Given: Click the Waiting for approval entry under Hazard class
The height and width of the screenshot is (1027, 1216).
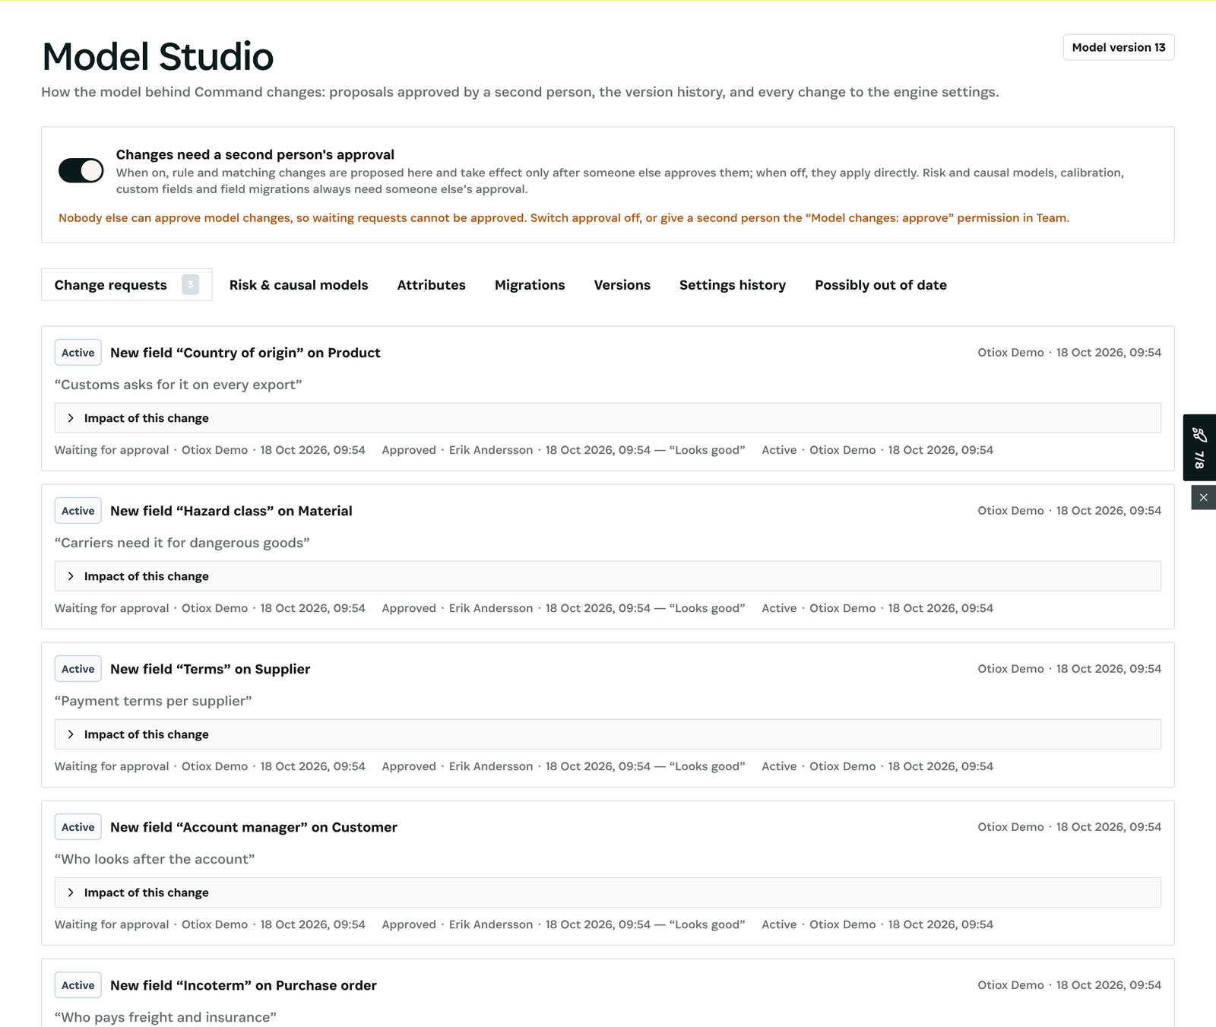Looking at the screenshot, I should (210, 608).
